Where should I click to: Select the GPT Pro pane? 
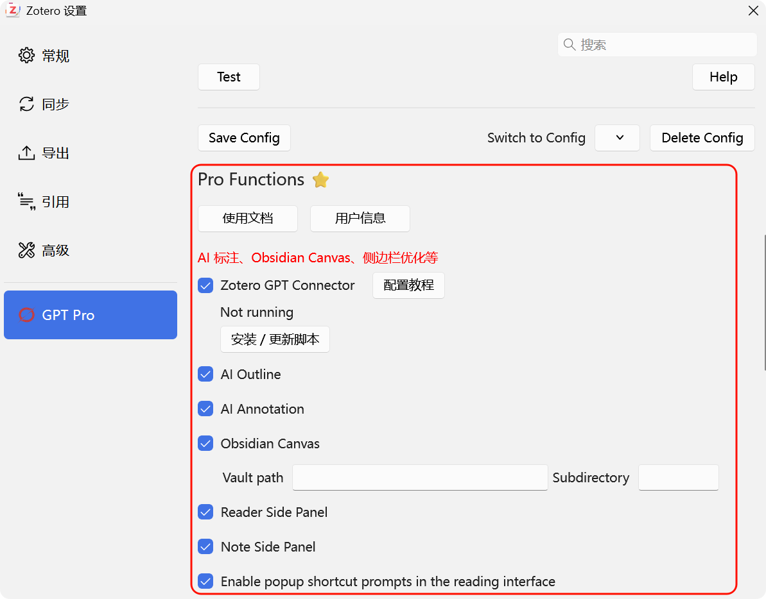[91, 315]
